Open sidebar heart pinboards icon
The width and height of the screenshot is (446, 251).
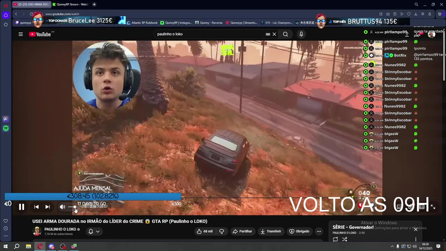(6, 221)
